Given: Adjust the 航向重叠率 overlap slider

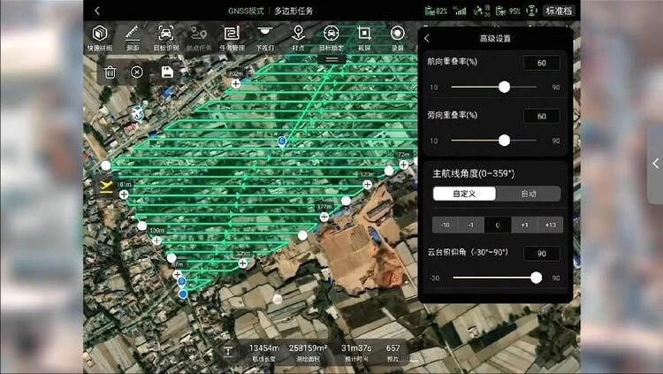Looking at the screenshot, I should [x=504, y=87].
